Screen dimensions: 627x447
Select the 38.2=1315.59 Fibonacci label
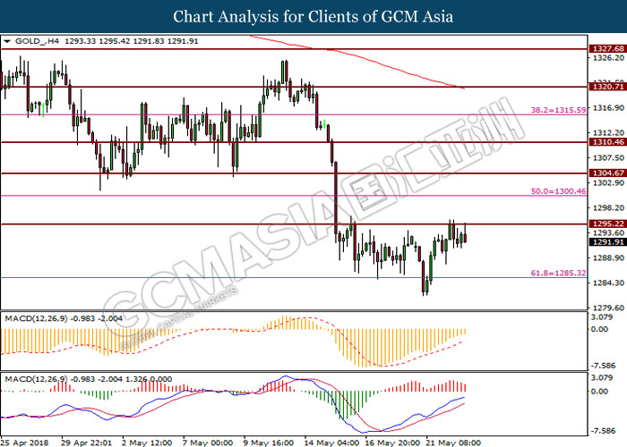point(558,110)
